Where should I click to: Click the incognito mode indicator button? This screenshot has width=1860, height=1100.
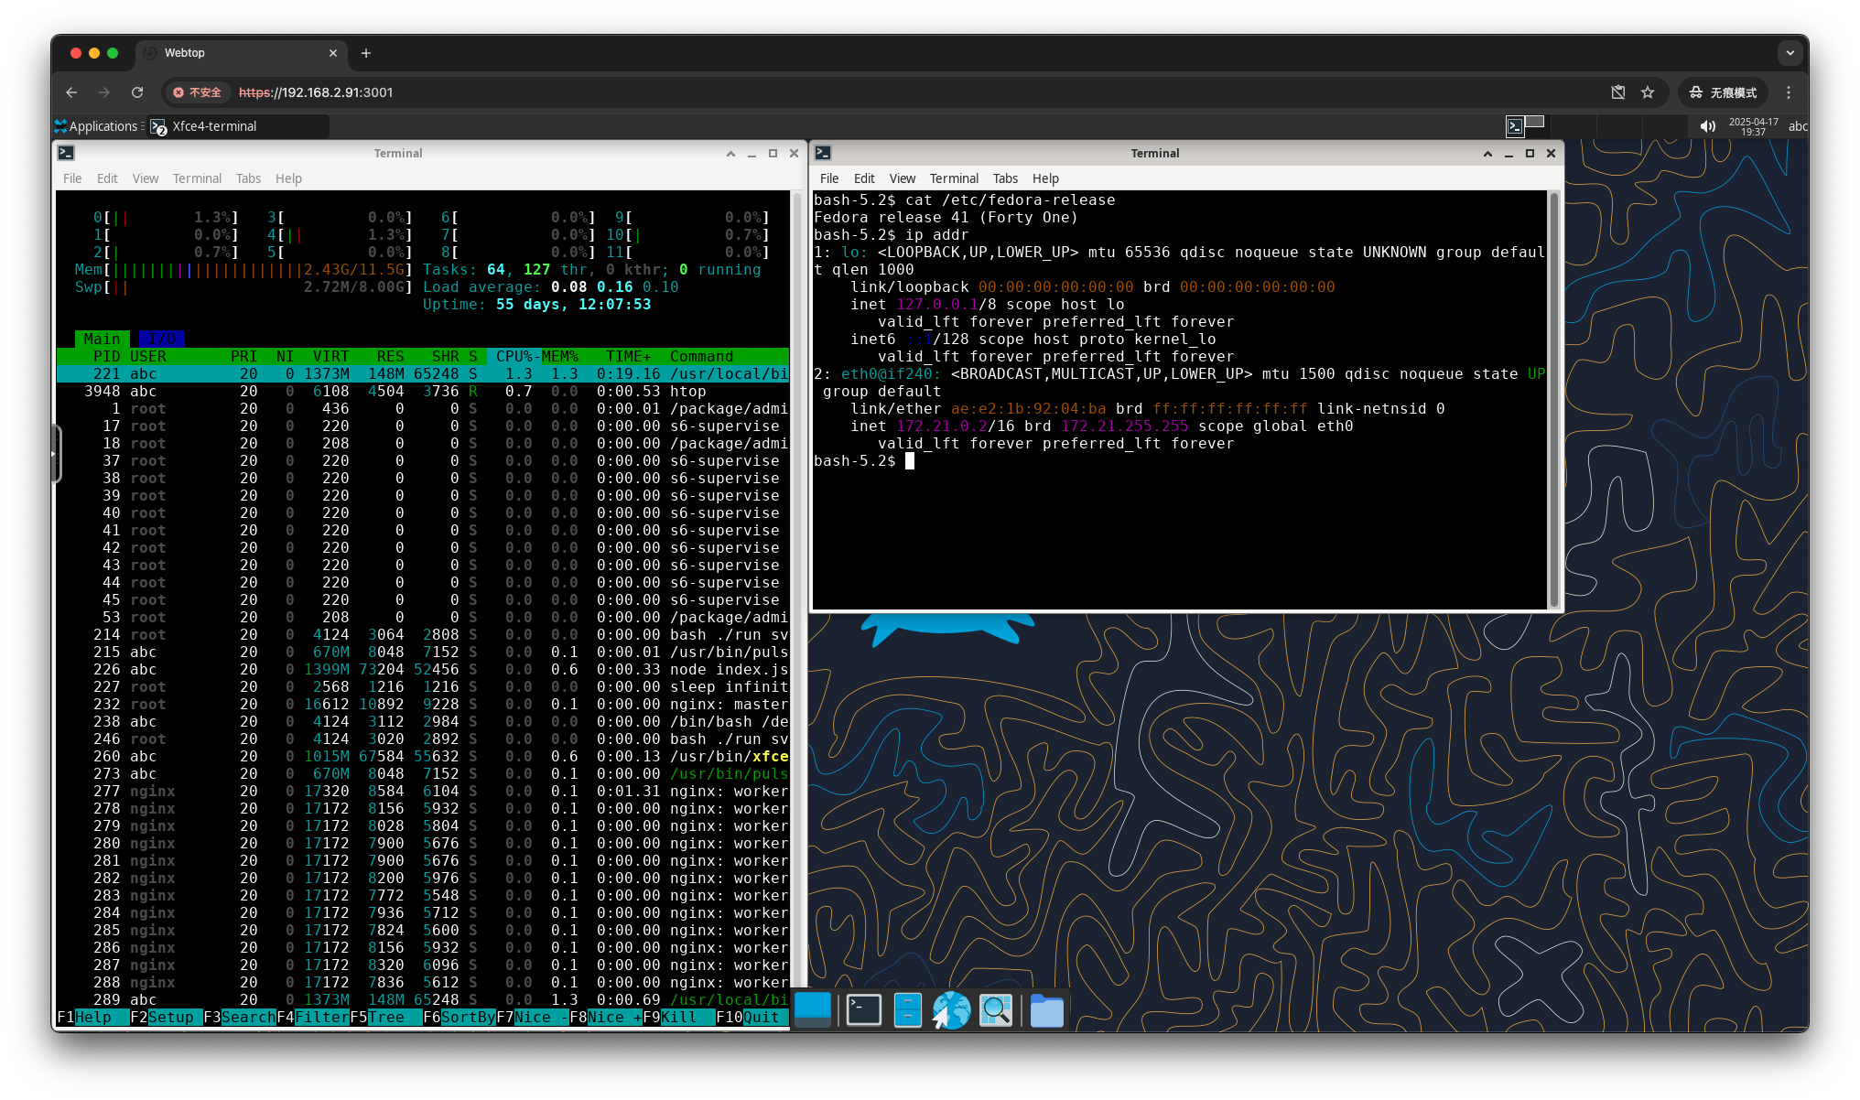click(1723, 92)
